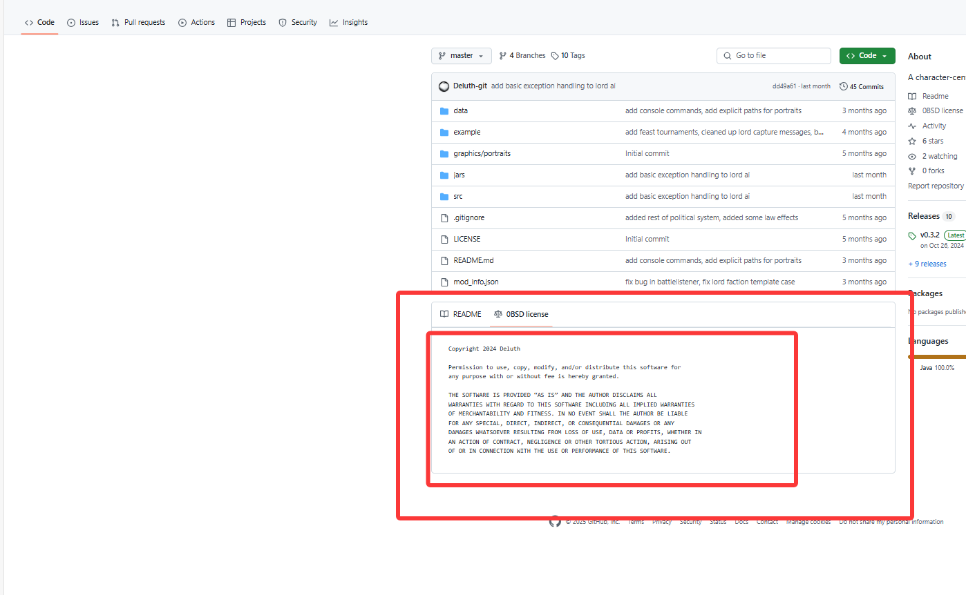Click the LICENSE file icon

pyautogui.click(x=444, y=239)
